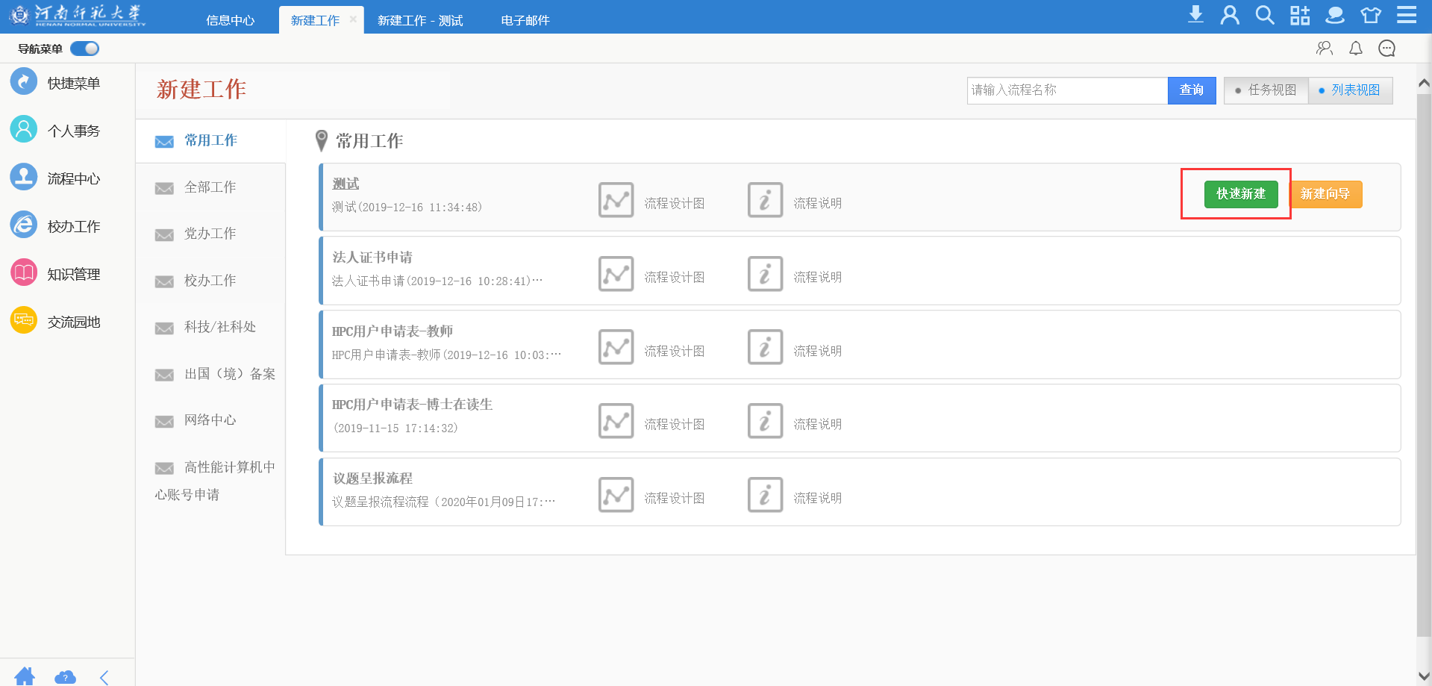Expand the 个人事务 sidebar menu
The height and width of the screenshot is (686, 1432).
tap(73, 131)
